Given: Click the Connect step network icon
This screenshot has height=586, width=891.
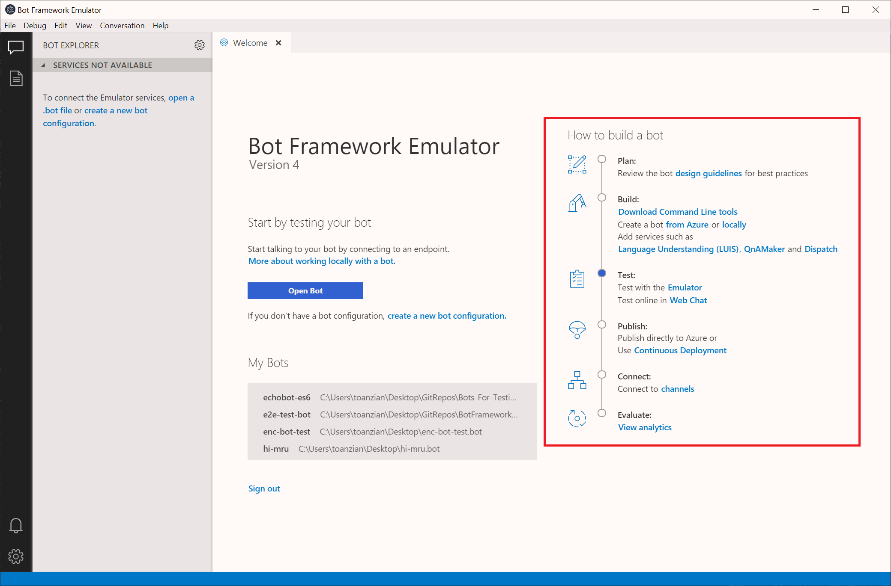Looking at the screenshot, I should click(577, 380).
